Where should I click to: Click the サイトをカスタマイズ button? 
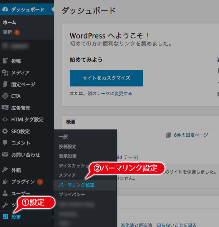tap(106, 78)
